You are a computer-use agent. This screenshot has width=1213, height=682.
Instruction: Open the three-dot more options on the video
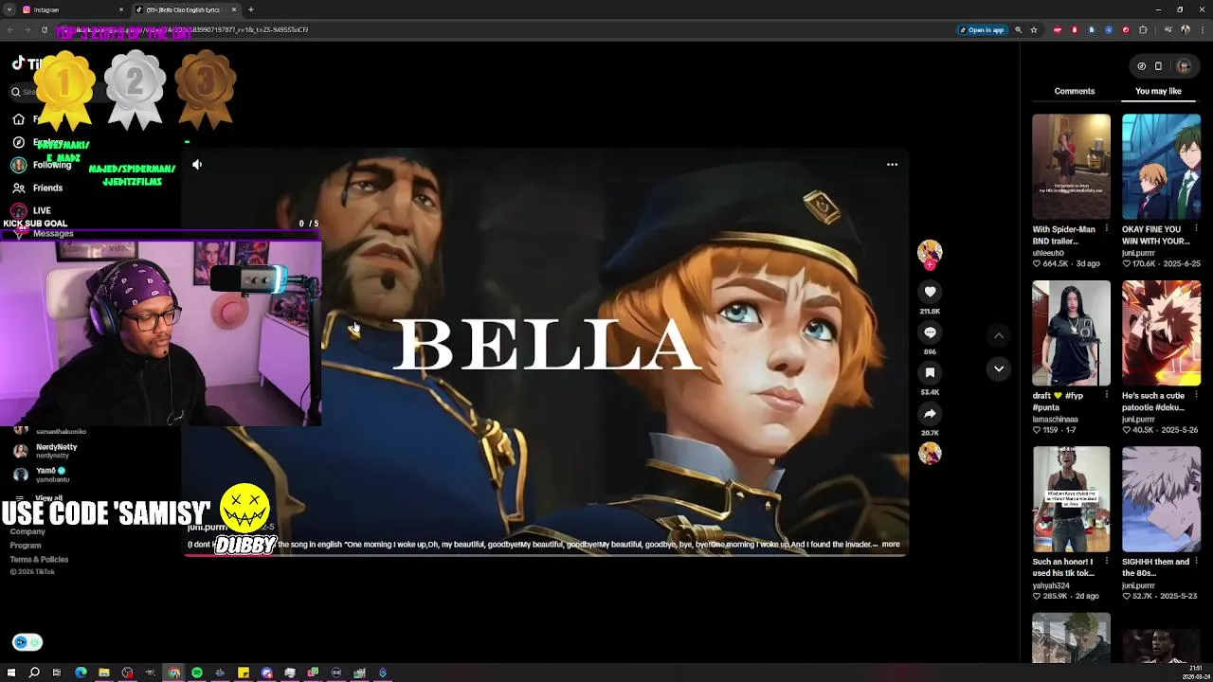[892, 165]
